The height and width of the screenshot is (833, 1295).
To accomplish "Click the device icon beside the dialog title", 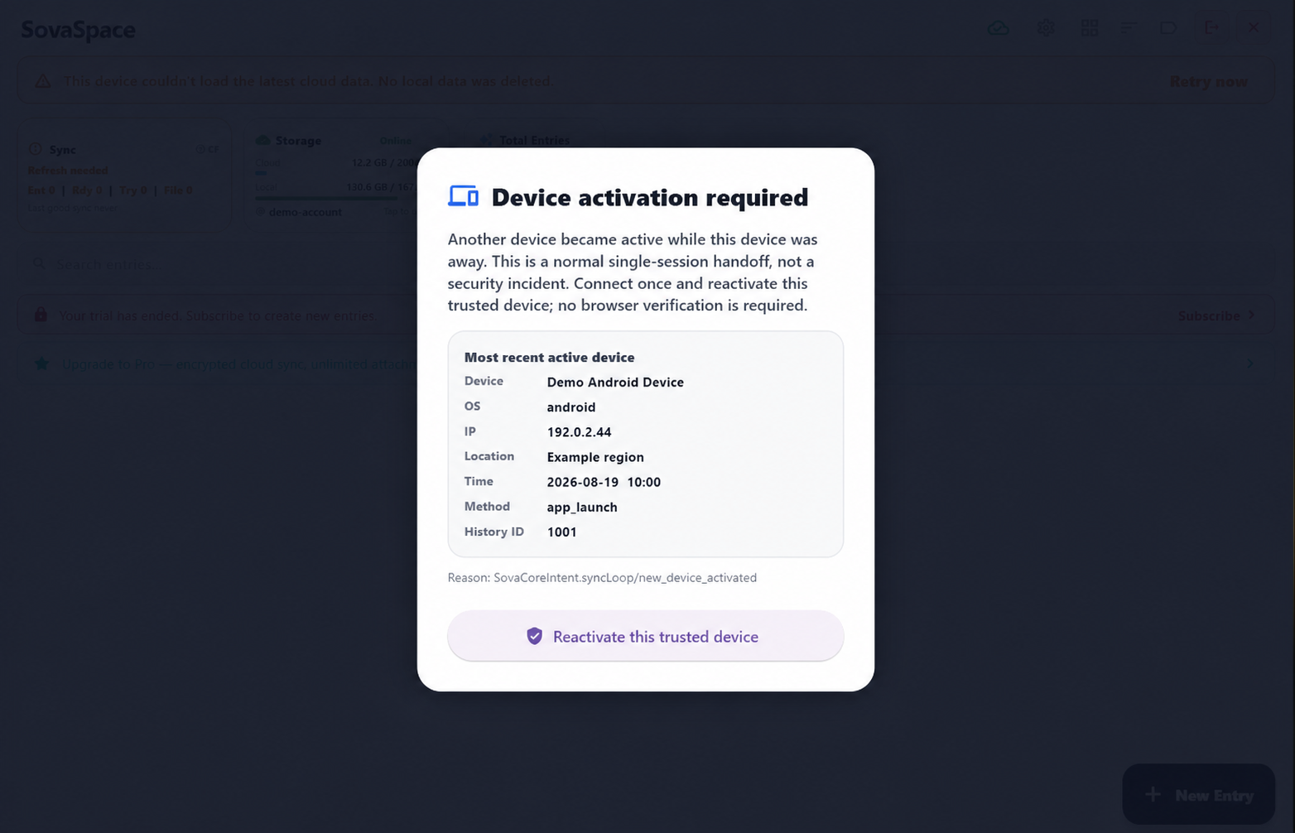I will click(x=464, y=196).
